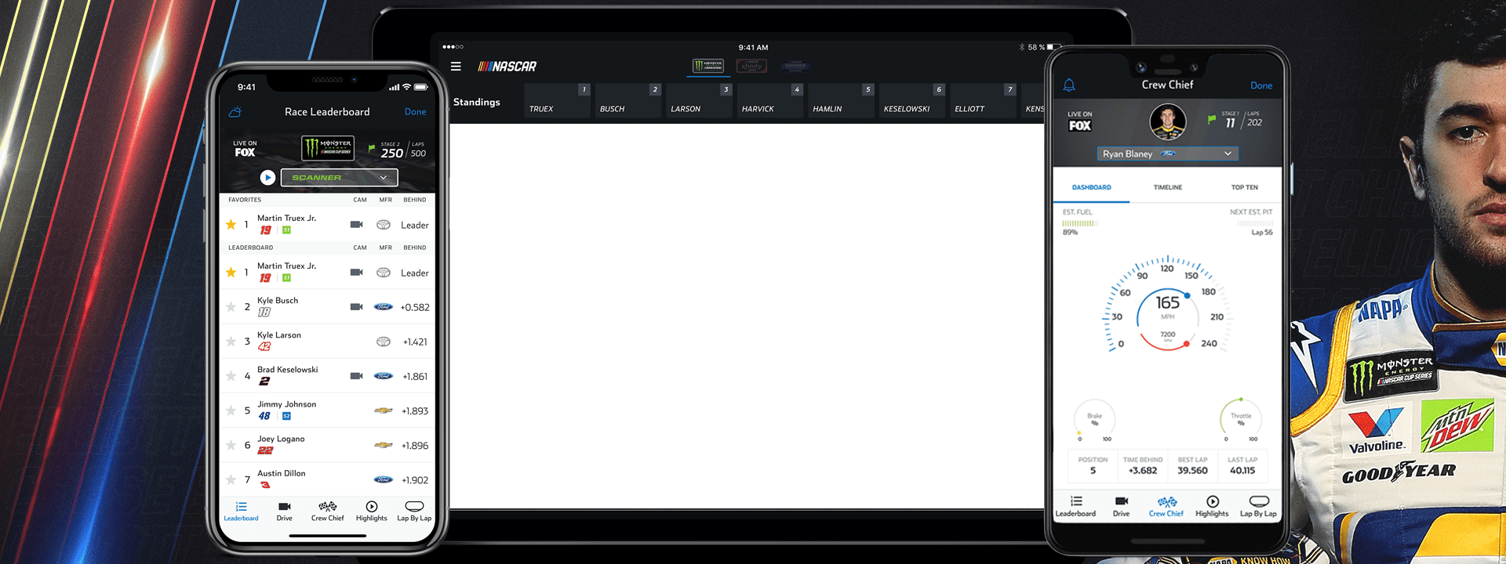Open Crew Chief tab on right phone
Viewport: 1506px width, 564px height.
point(1166,507)
